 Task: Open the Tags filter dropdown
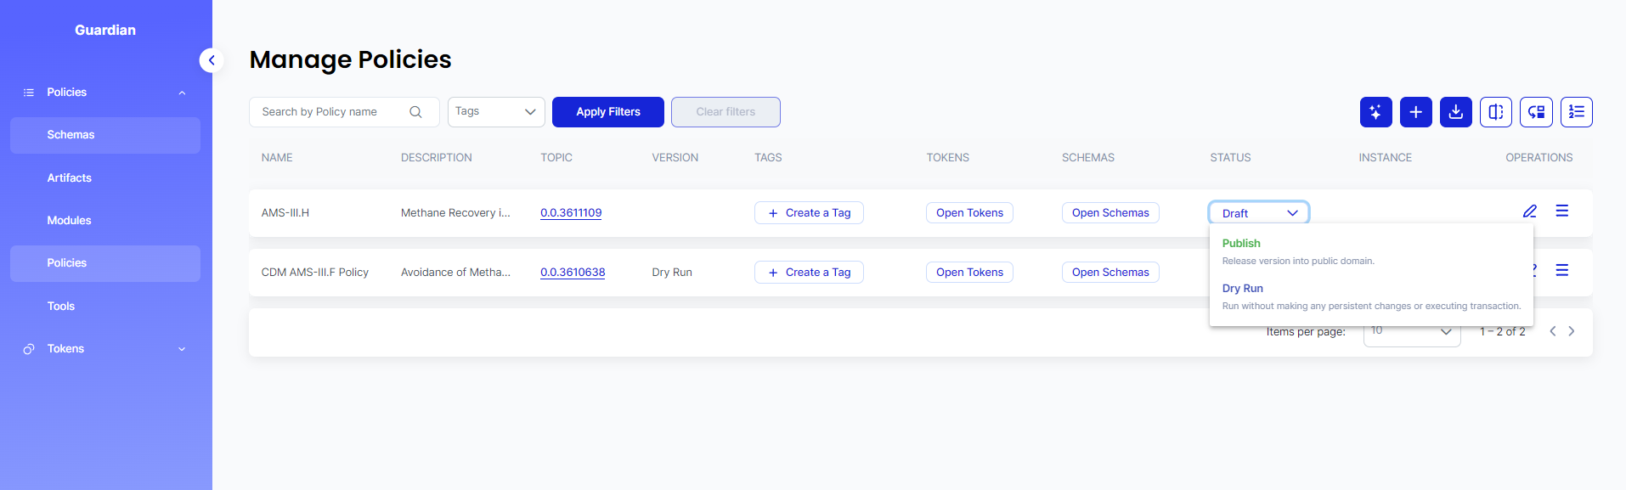(x=496, y=112)
